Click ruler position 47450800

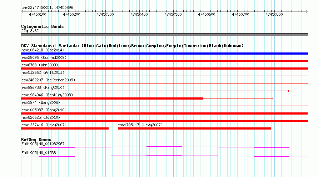[274, 14]
